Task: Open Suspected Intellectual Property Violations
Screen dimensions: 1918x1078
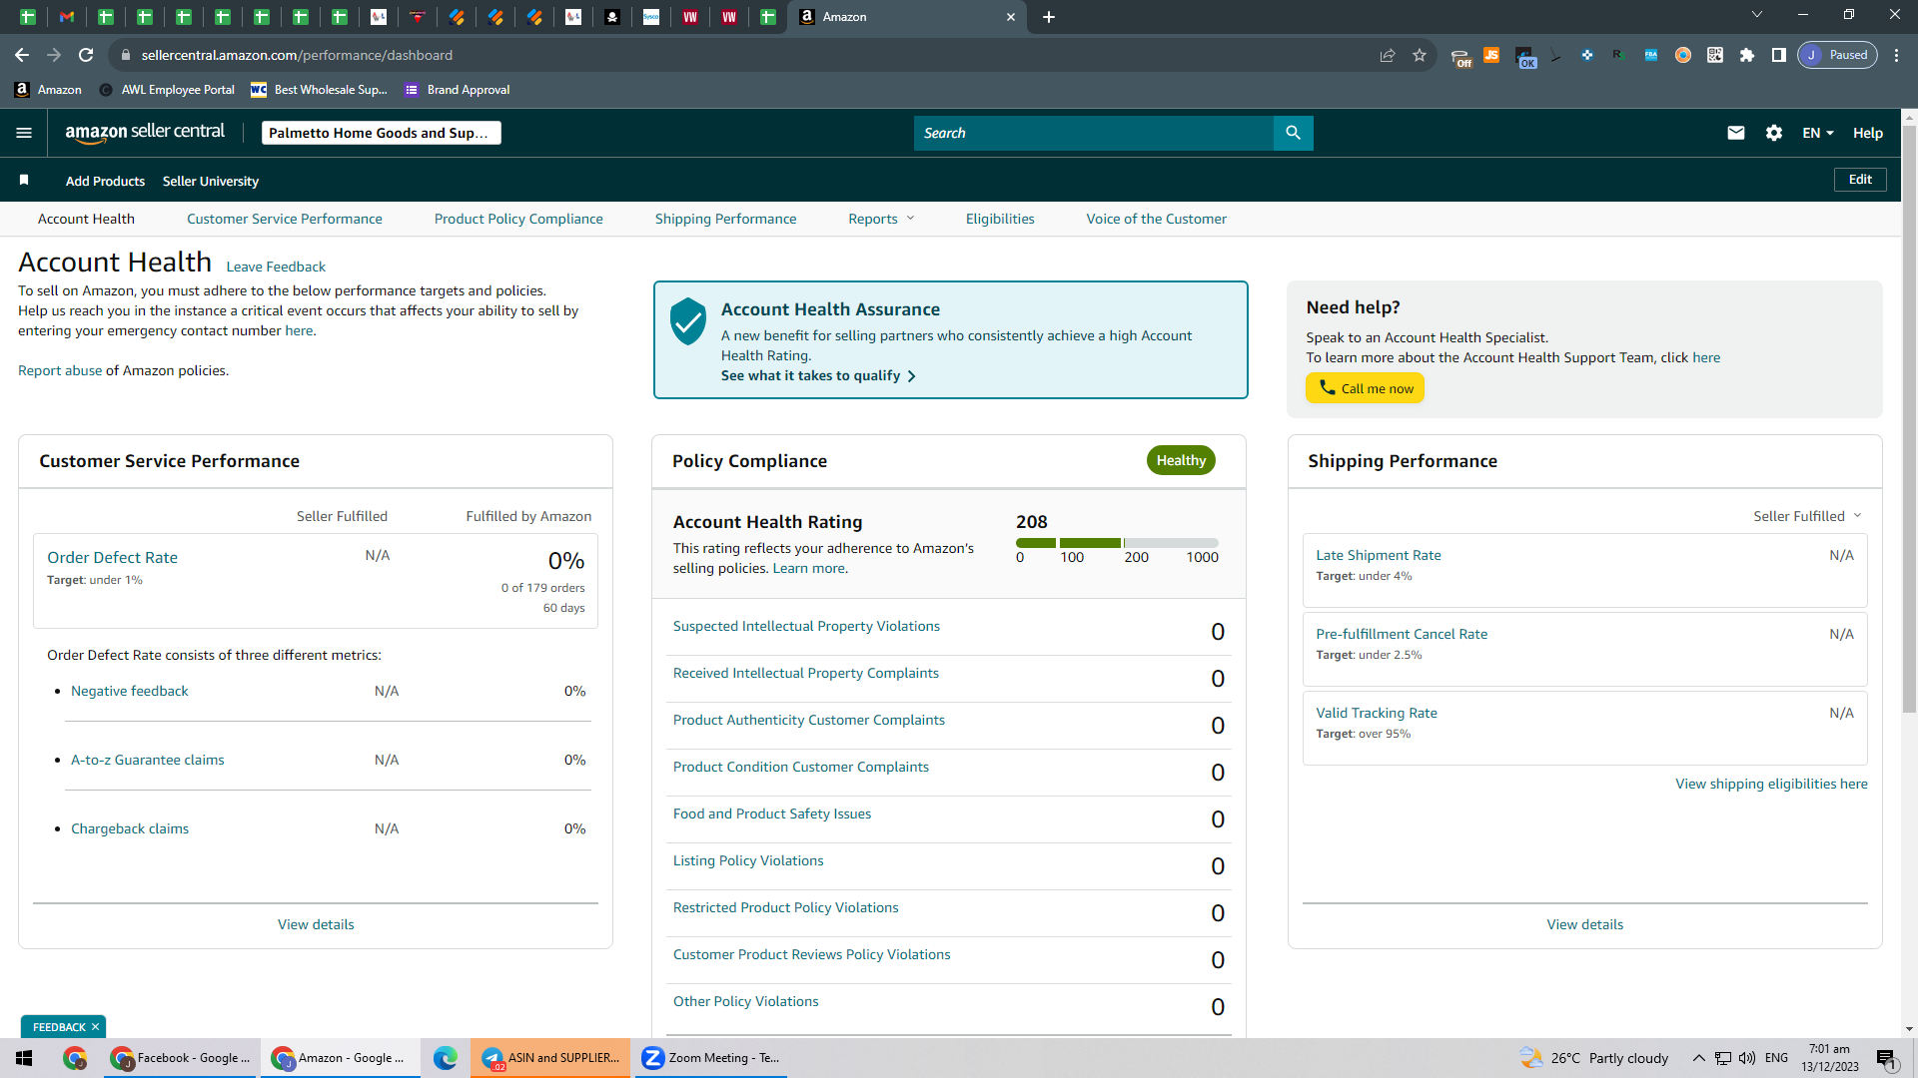Action: (806, 626)
